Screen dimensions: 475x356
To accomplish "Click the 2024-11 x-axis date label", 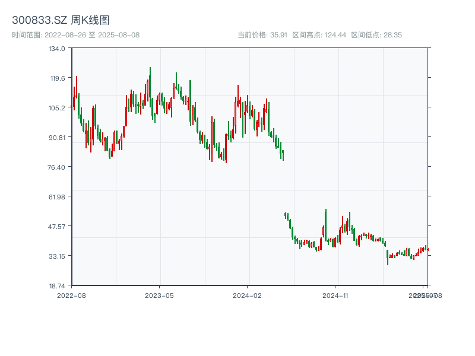I will [x=335, y=295].
